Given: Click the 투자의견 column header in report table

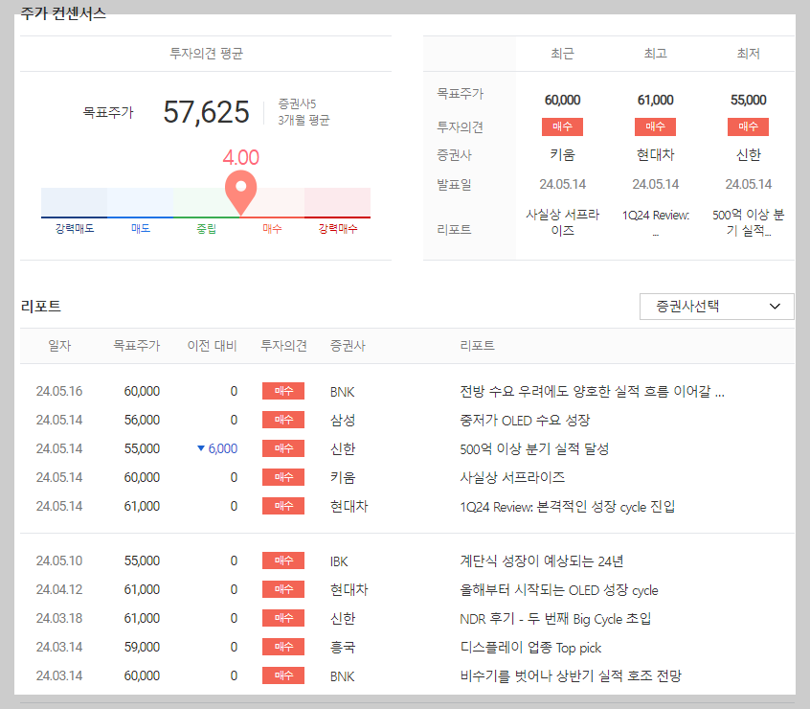Looking at the screenshot, I should point(283,346).
